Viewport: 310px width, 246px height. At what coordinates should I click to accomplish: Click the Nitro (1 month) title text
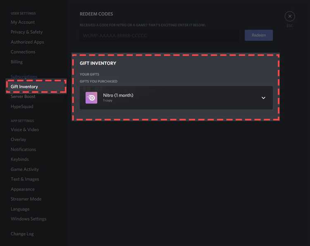[118, 95]
